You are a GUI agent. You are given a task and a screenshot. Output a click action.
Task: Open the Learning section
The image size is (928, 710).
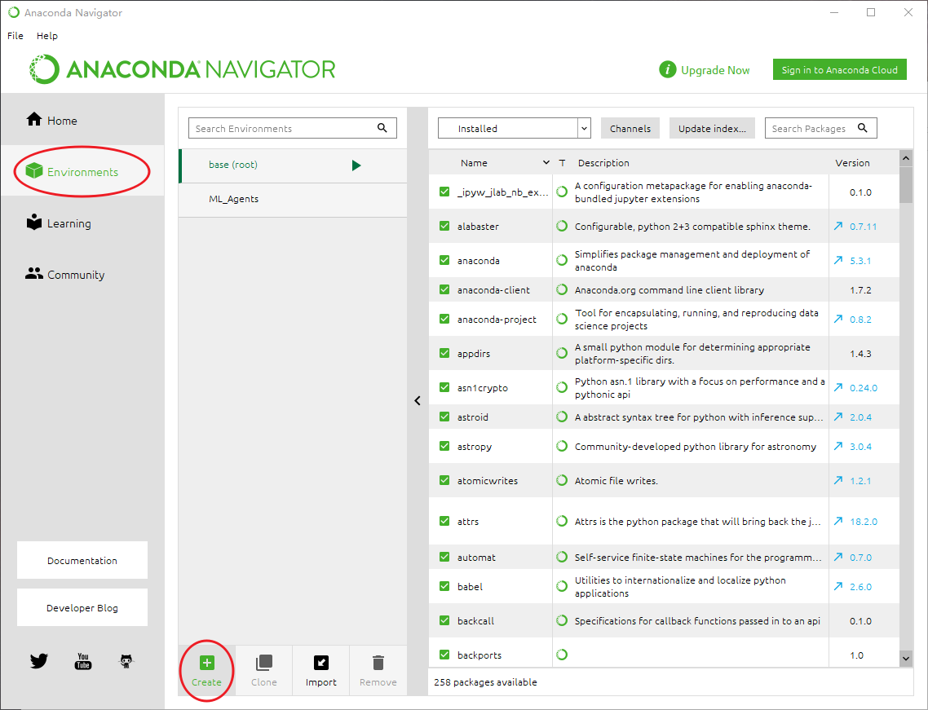(x=59, y=223)
